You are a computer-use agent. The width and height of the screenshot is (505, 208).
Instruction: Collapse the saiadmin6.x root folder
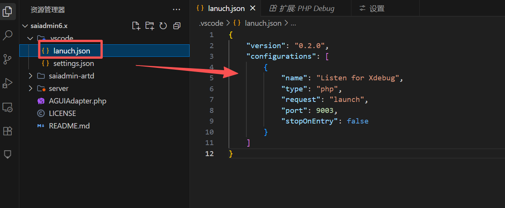[x=25, y=26]
